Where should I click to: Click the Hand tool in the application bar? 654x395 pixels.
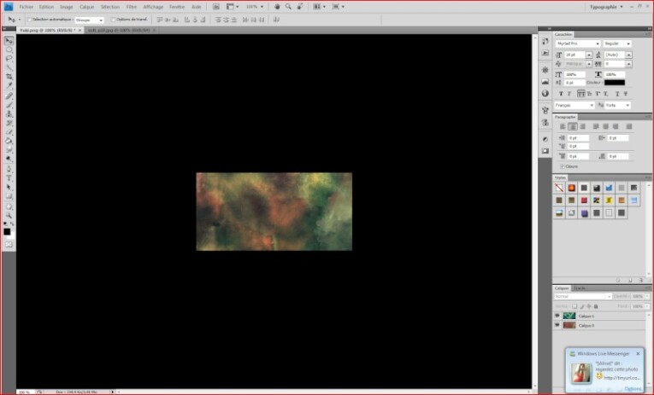[x=277, y=7]
